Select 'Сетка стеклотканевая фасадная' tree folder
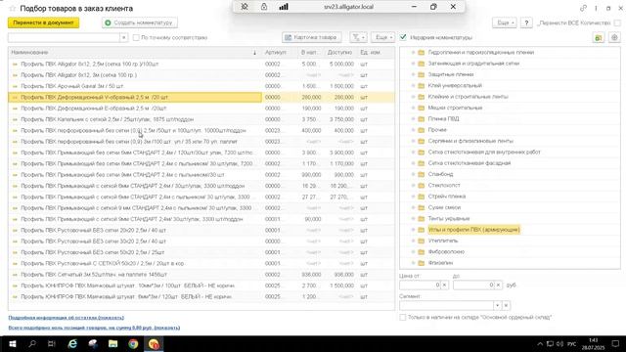The image size is (626, 352). click(x=469, y=163)
